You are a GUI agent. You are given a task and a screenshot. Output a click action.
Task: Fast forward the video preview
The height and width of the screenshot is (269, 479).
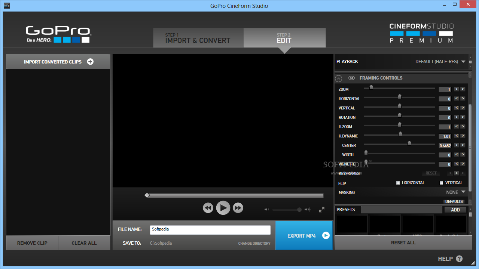tap(238, 208)
